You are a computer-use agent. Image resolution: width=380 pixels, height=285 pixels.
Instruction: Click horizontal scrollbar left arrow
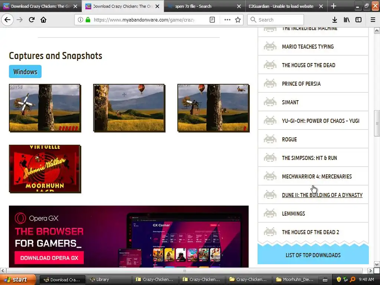click(x=3, y=271)
